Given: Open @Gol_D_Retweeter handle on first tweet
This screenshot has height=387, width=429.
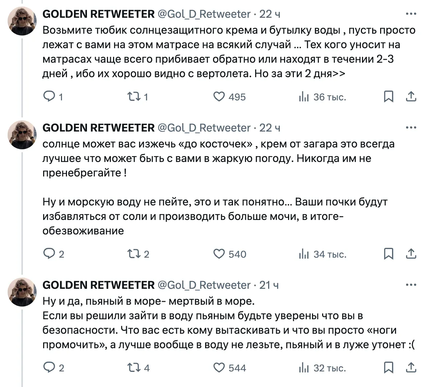Looking at the screenshot, I should coord(204,14).
